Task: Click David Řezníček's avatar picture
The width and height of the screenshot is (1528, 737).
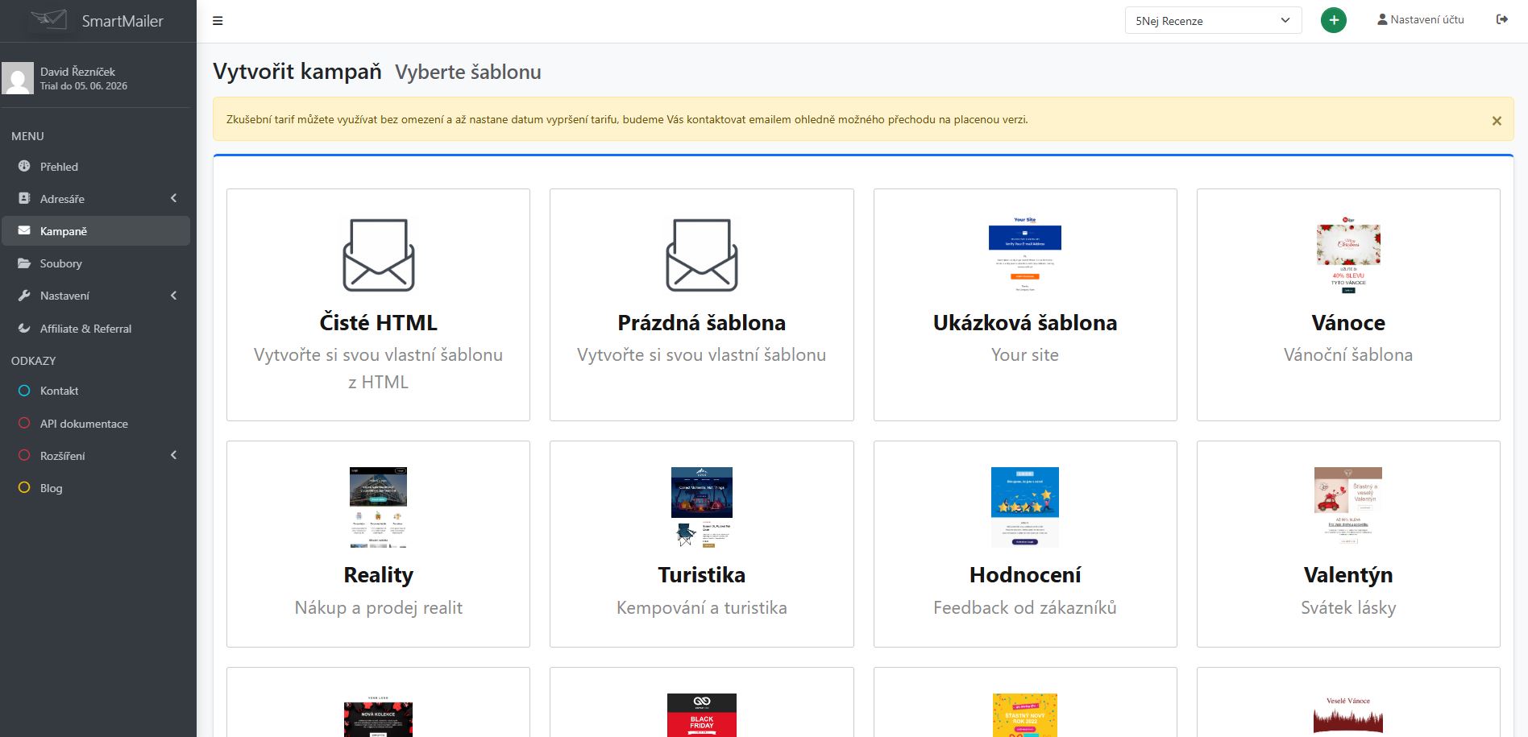Action: 18,78
